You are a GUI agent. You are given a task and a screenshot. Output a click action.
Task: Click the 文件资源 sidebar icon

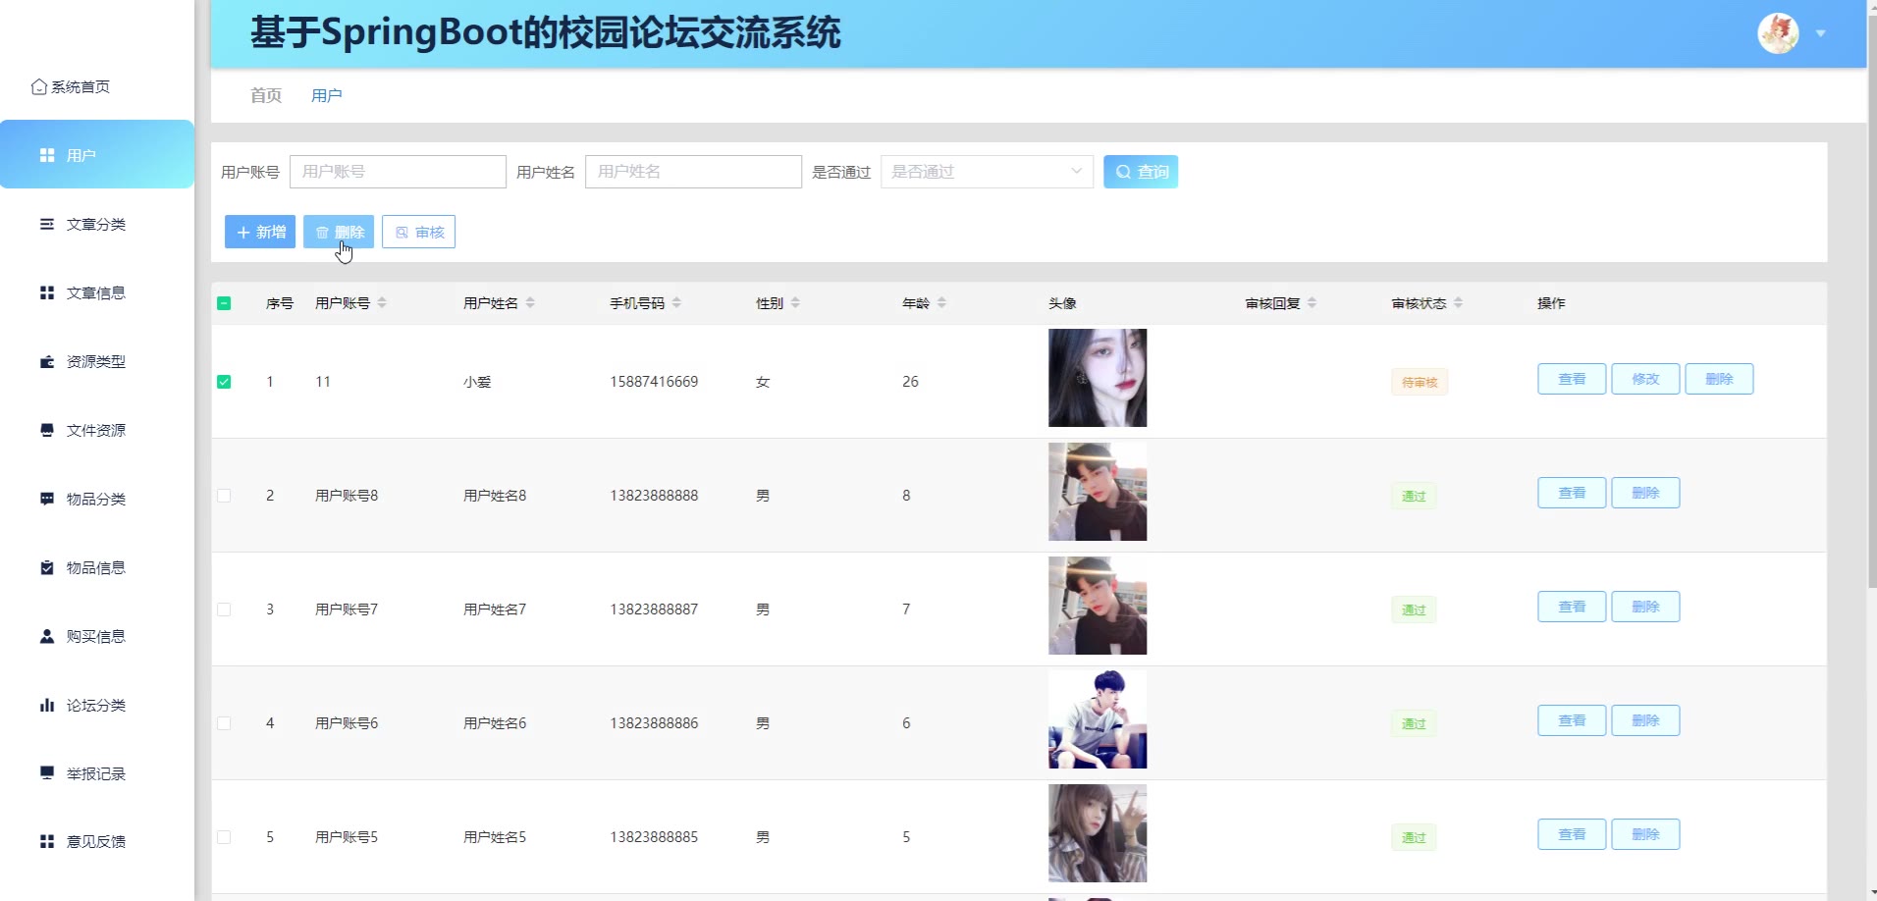(x=46, y=431)
